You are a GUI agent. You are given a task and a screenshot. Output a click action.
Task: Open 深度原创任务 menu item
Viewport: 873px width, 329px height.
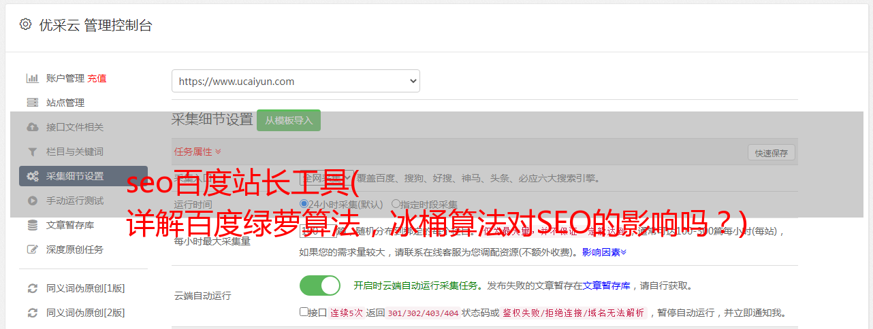tap(75, 249)
